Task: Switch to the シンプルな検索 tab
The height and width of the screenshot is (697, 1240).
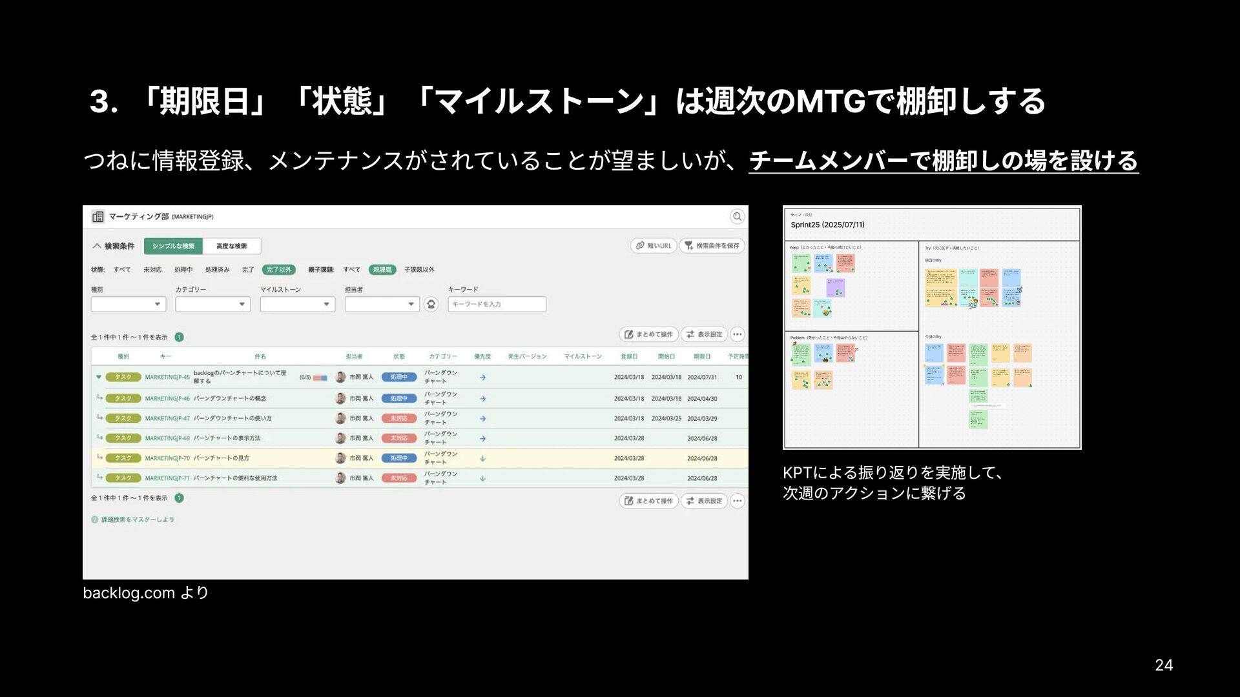Action: pyautogui.click(x=173, y=246)
